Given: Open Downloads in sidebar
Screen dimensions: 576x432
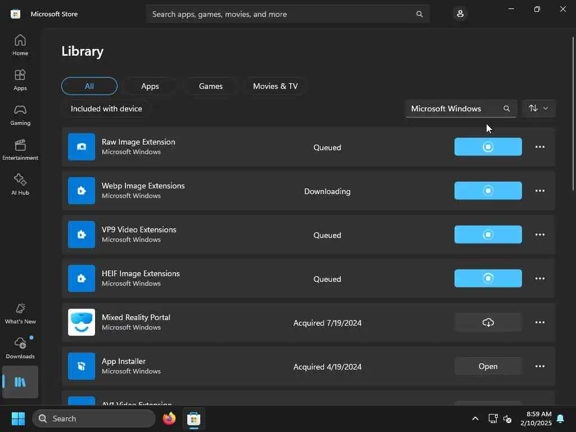Looking at the screenshot, I should coord(20,349).
